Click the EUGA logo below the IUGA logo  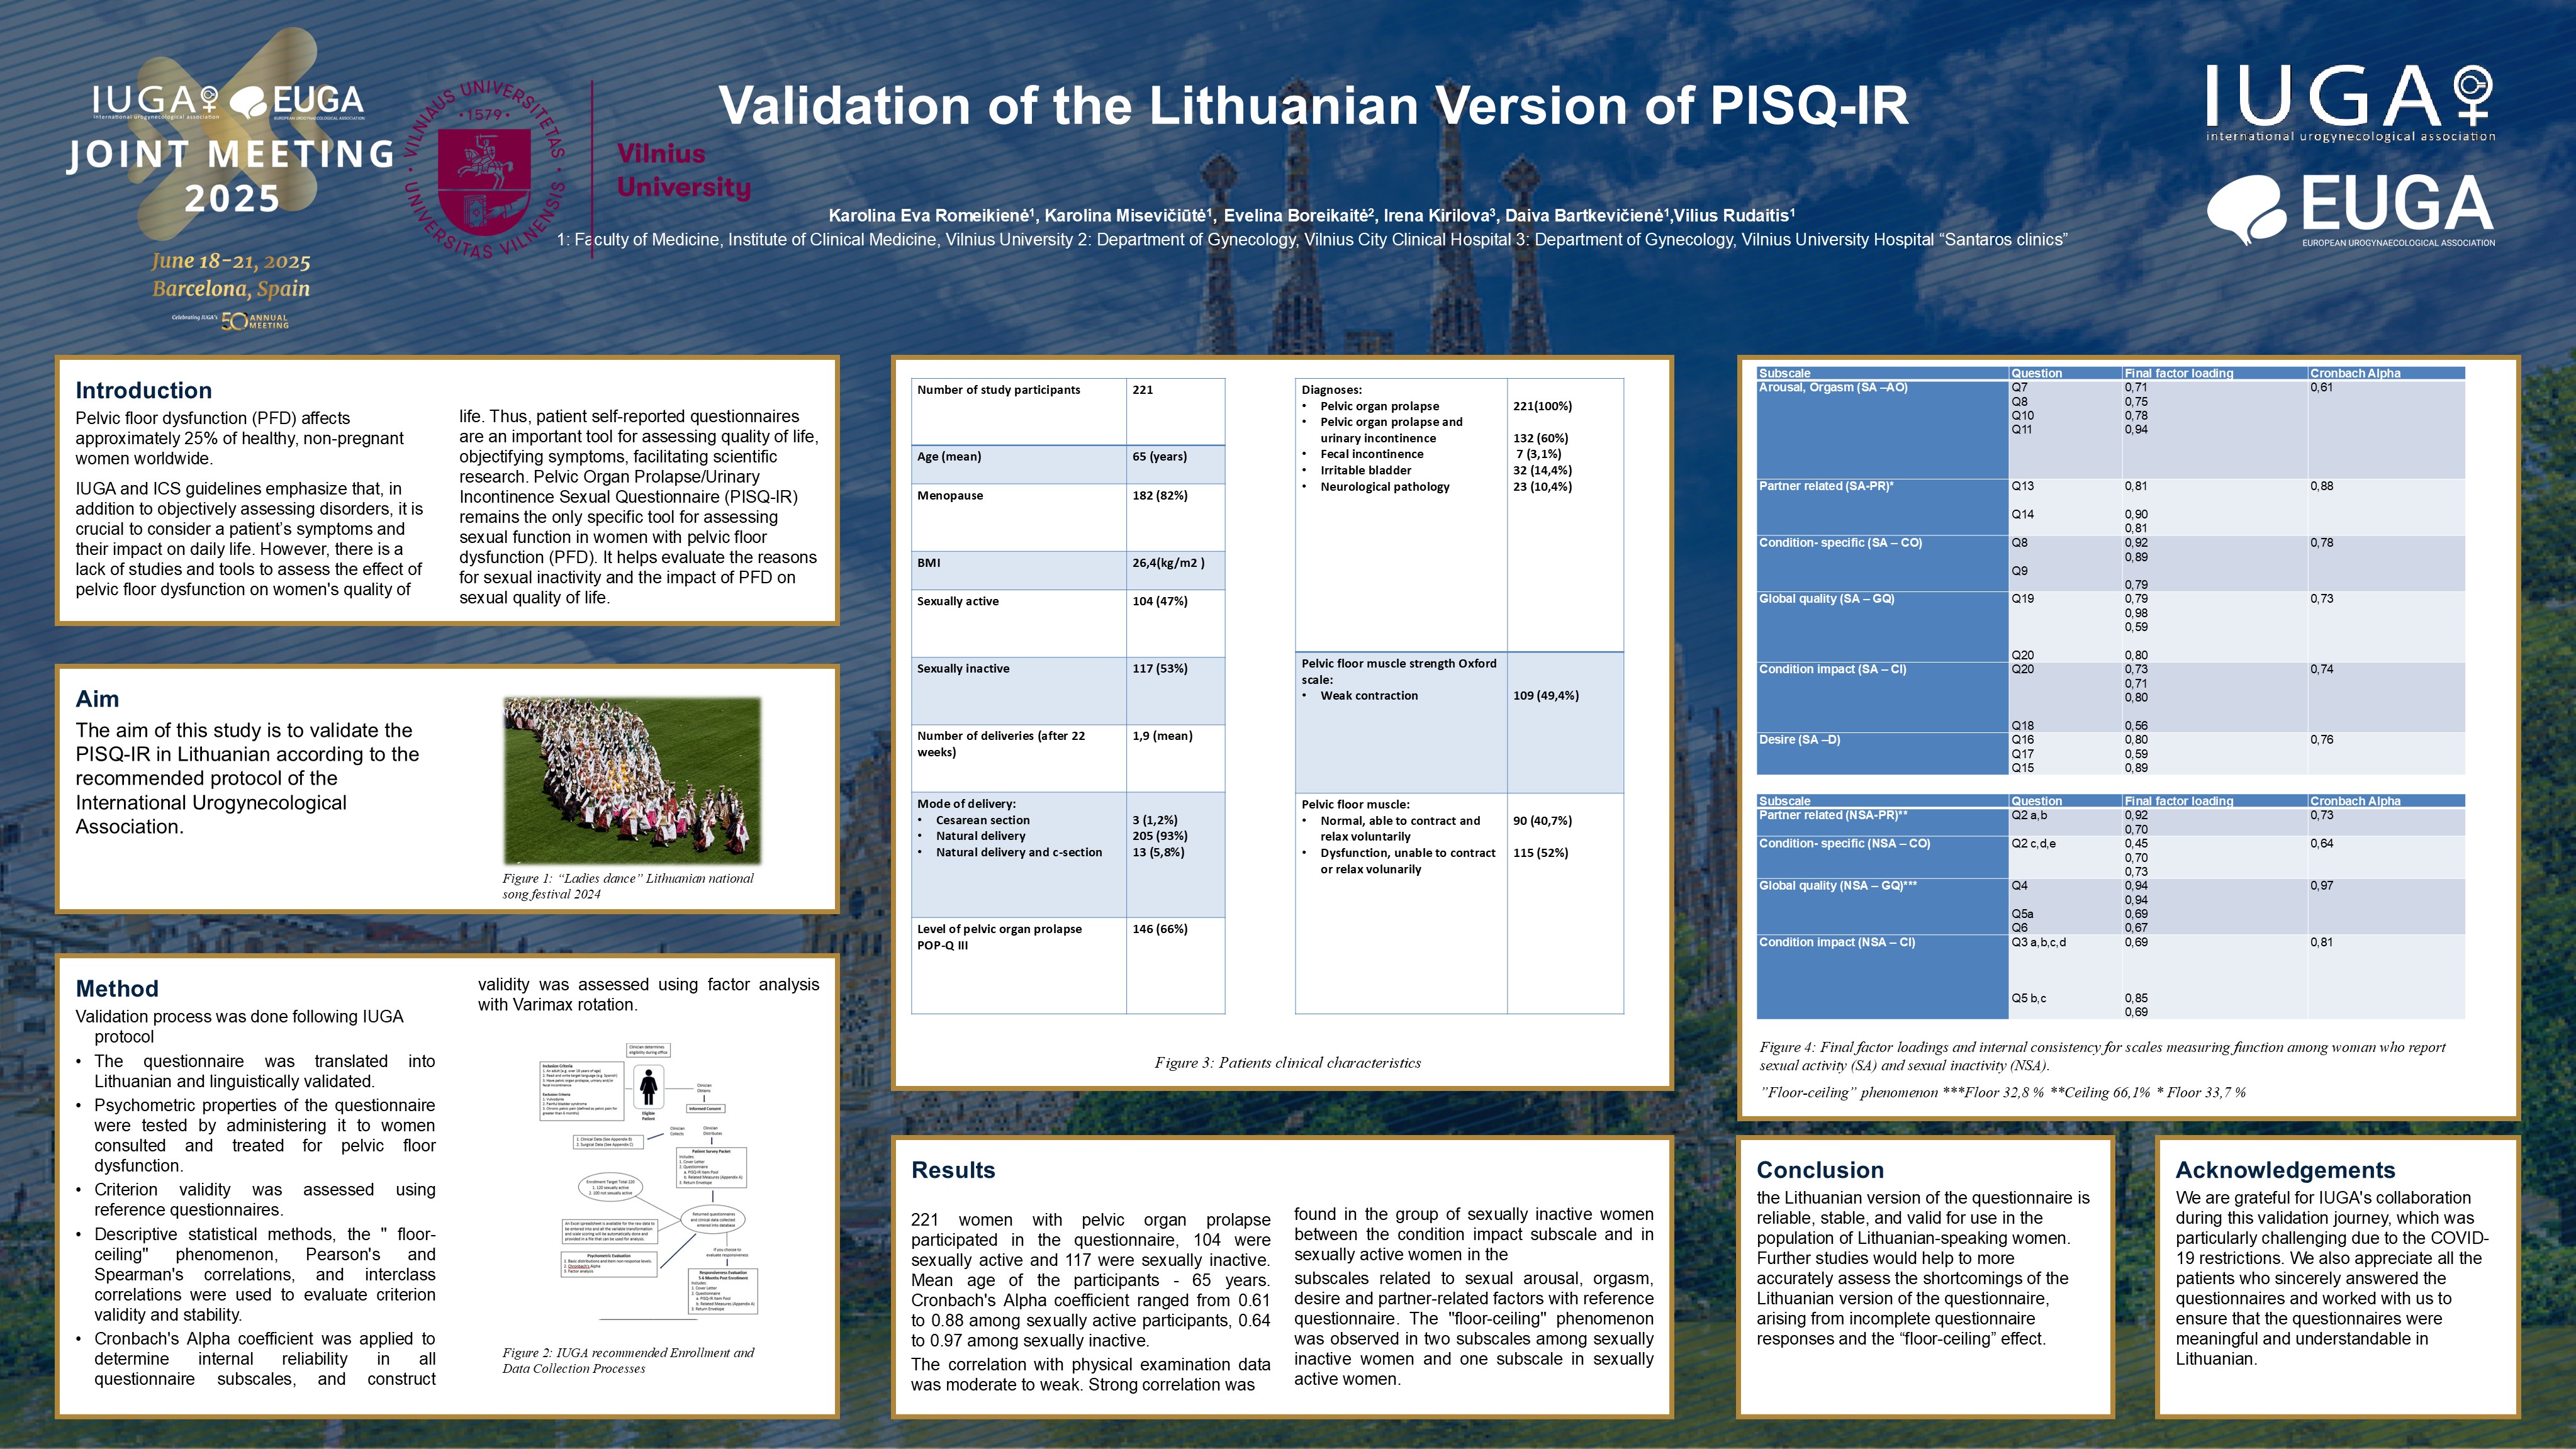tap(2350, 210)
